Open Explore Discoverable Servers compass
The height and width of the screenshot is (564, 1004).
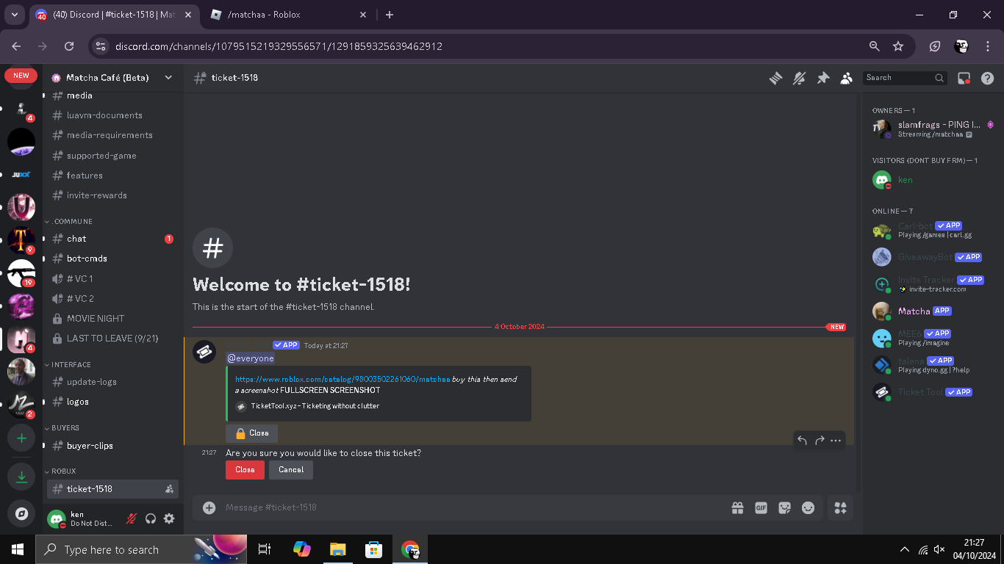[21, 514]
